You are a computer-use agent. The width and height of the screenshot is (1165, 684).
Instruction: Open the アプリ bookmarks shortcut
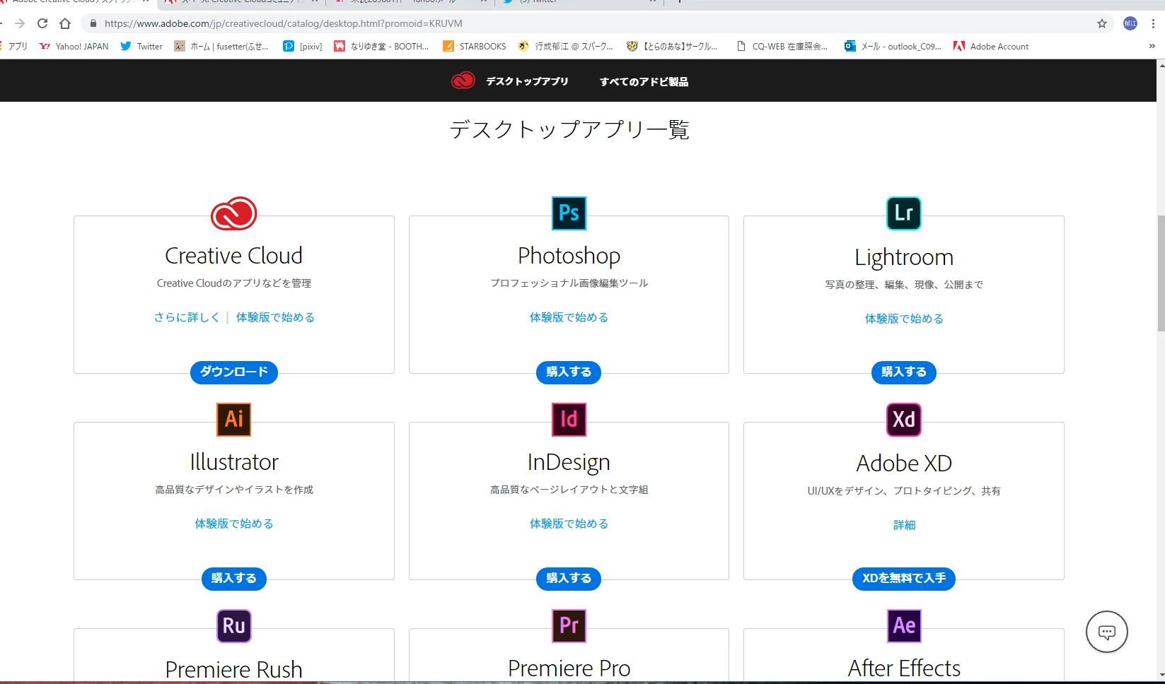click(14, 46)
